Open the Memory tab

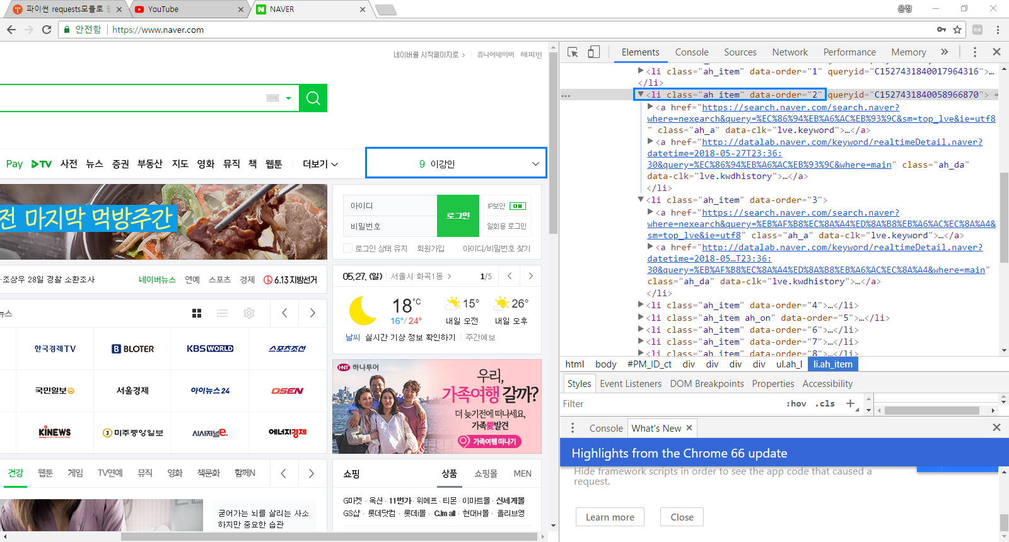click(x=909, y=52)
